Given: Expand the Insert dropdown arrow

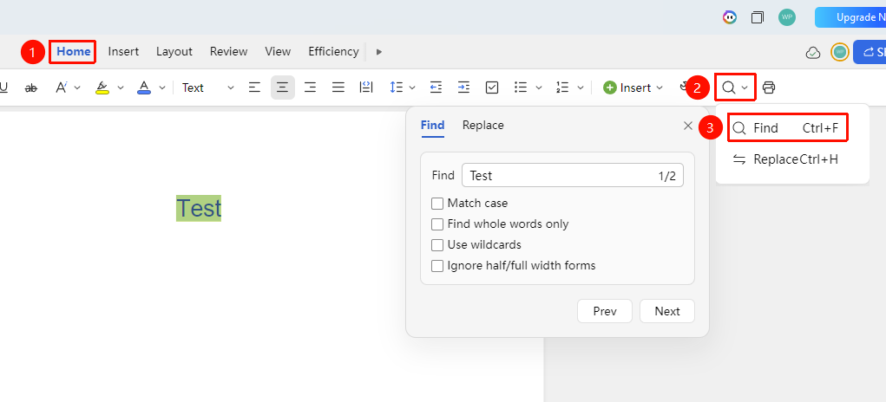Looking at the screenshot, I should coord(660,88).
